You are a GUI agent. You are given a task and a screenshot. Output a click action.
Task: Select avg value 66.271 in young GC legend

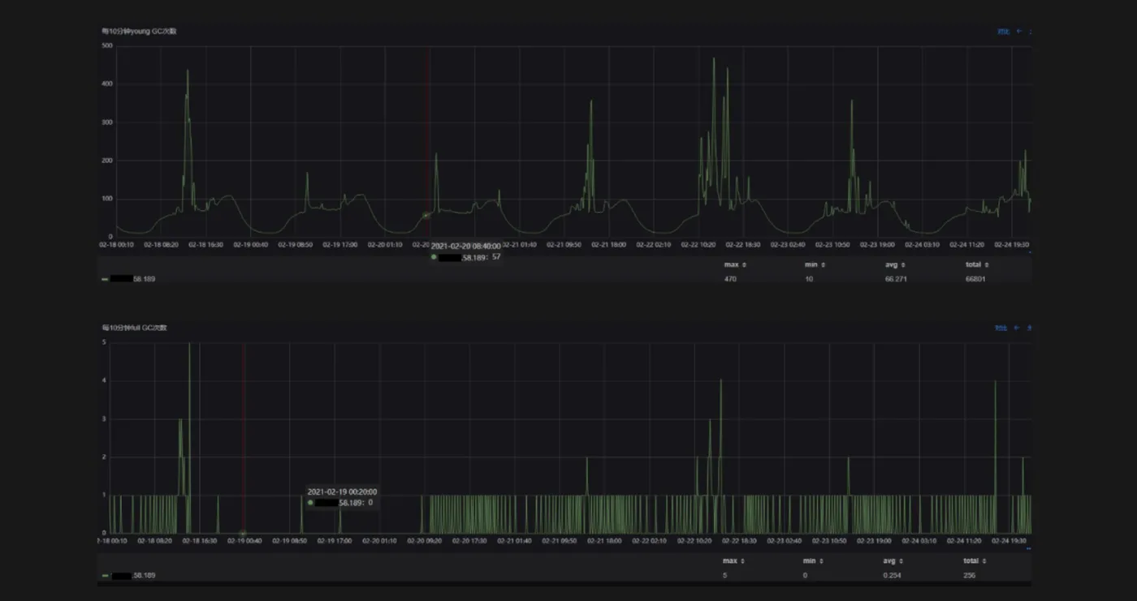pyautogui.click(x=895, y=279)
